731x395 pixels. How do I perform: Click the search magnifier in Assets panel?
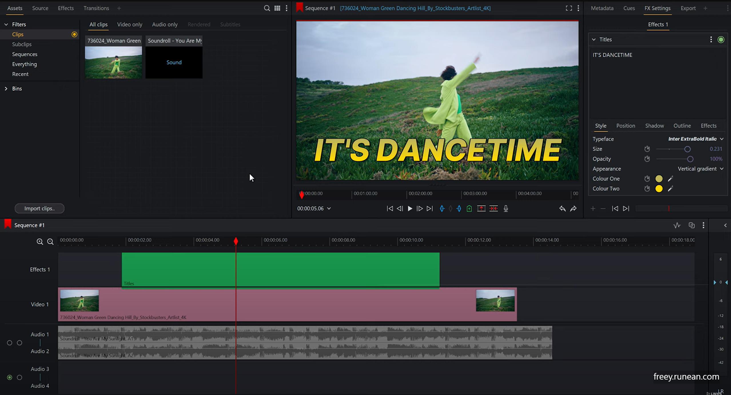pyautogui.click(x=266, y=8)
